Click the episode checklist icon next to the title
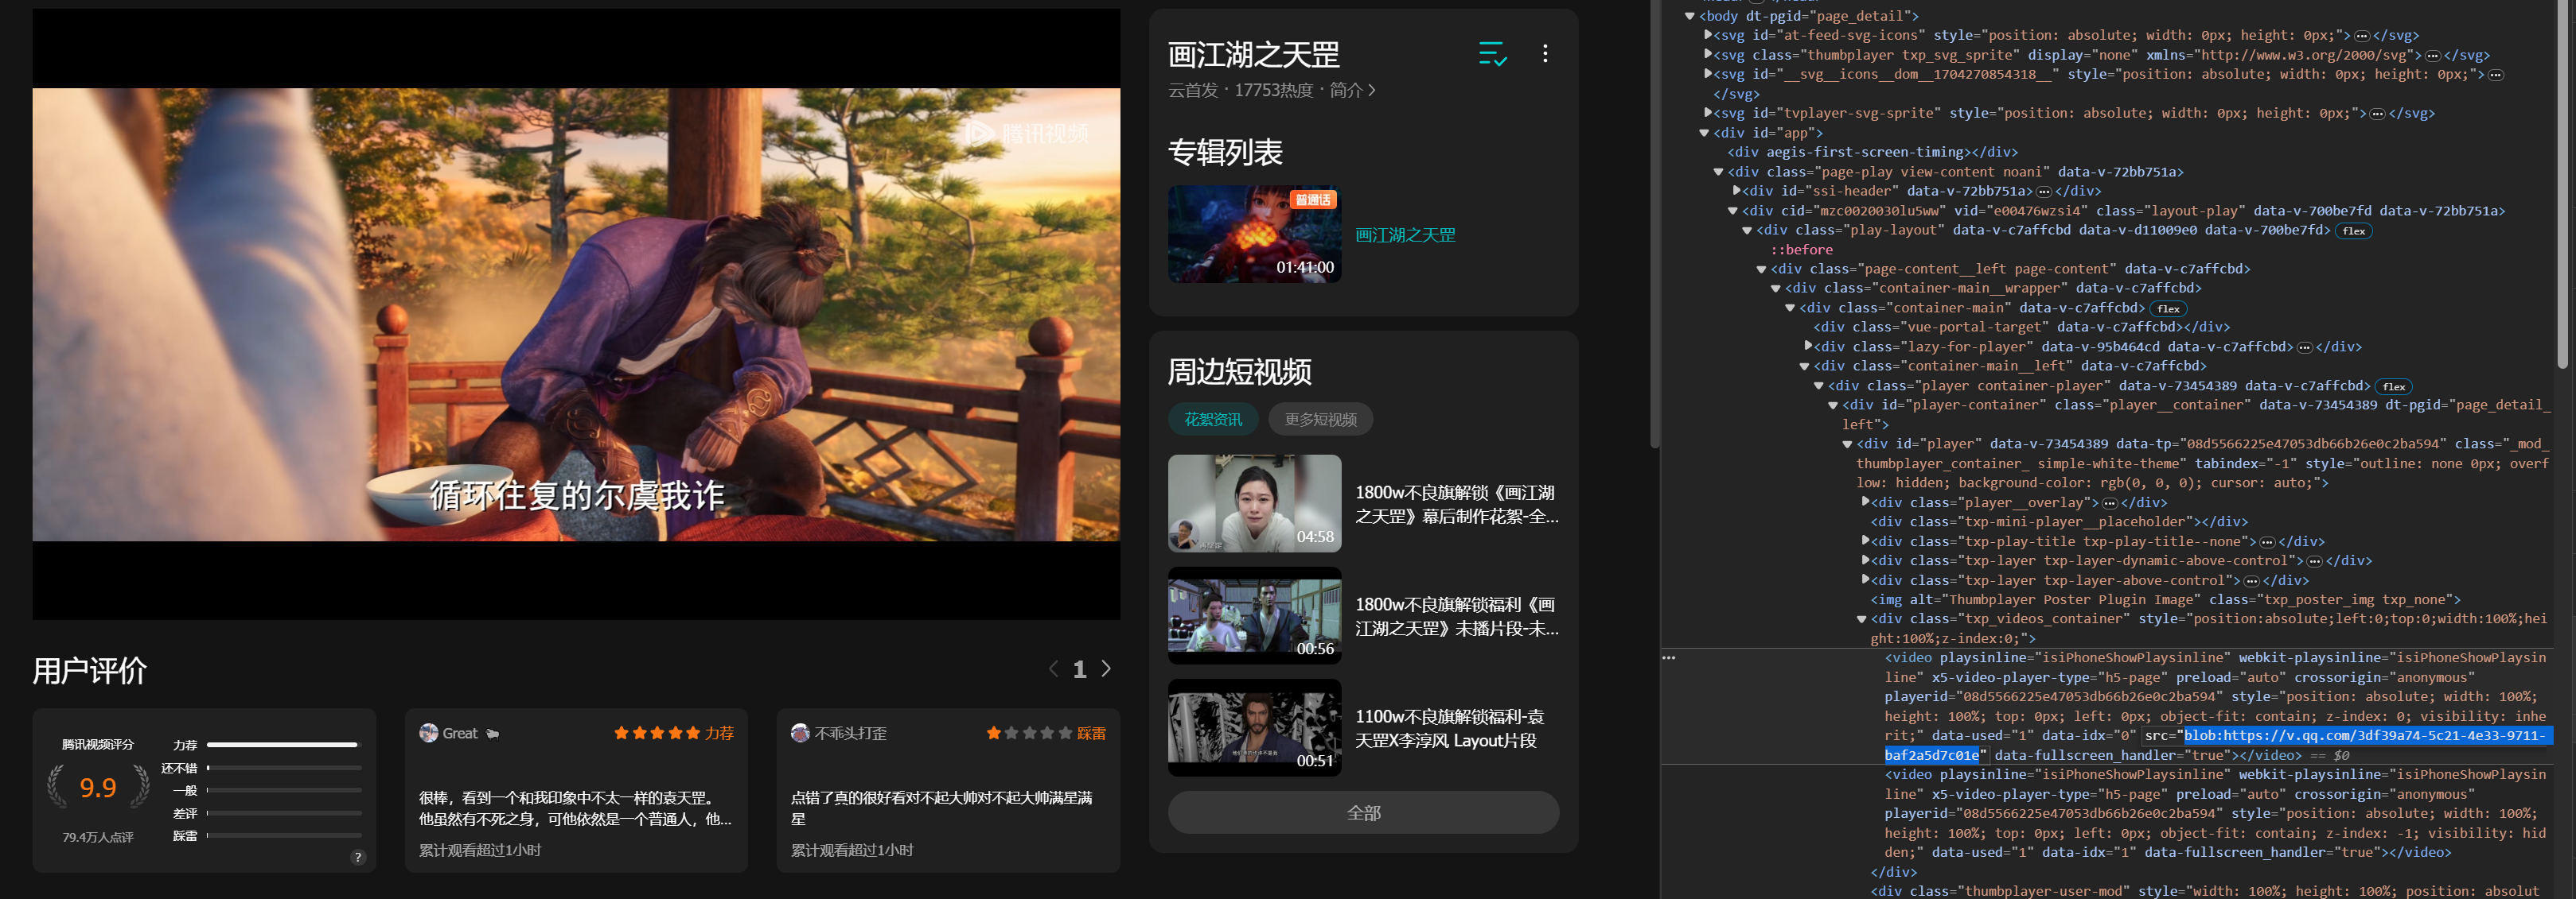Image resolution: width=2576 pixels, height=899 pixels. 1494,55
